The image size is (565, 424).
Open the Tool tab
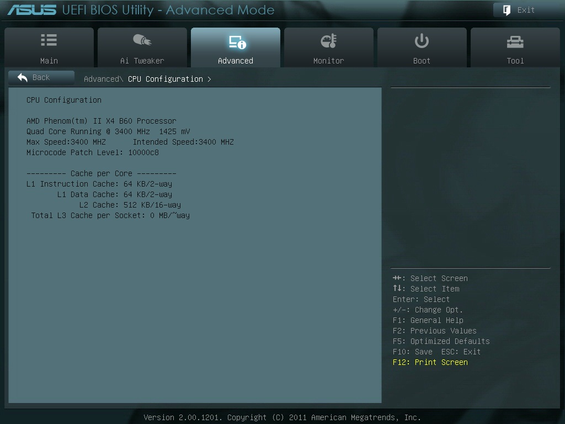515,47
